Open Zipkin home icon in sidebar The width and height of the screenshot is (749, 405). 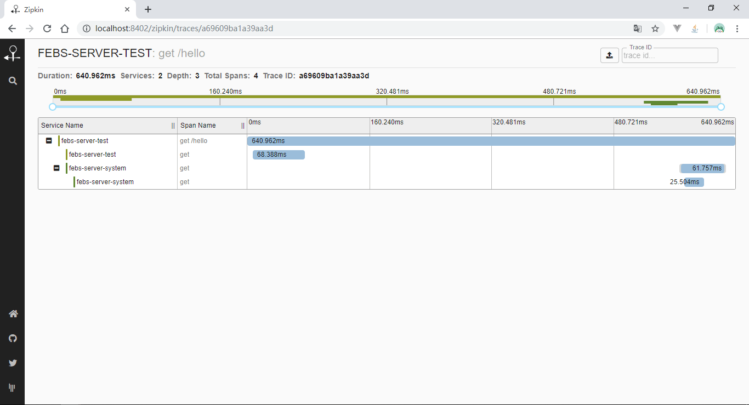(13, 313)
